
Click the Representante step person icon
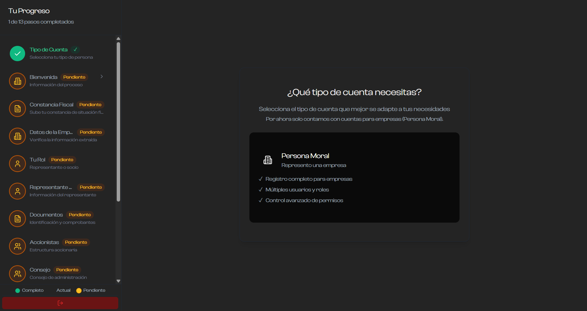coord(17,191)
